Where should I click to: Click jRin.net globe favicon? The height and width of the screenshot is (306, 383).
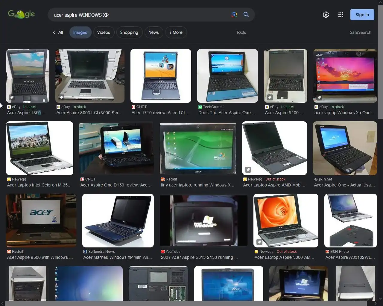(x=316, y=179)
